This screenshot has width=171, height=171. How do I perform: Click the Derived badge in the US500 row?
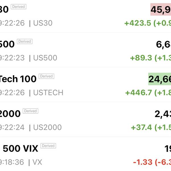[x=25, y=41]
